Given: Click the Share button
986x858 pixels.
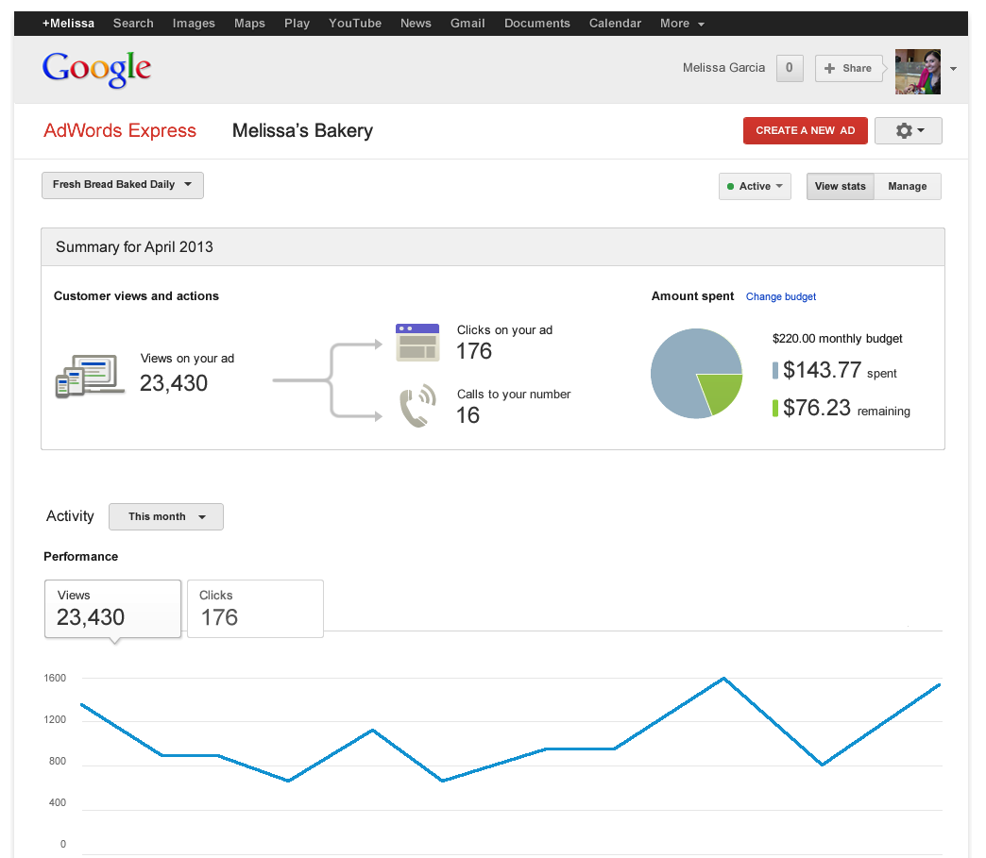Looking at the screenshot, I should coord(849,69).
